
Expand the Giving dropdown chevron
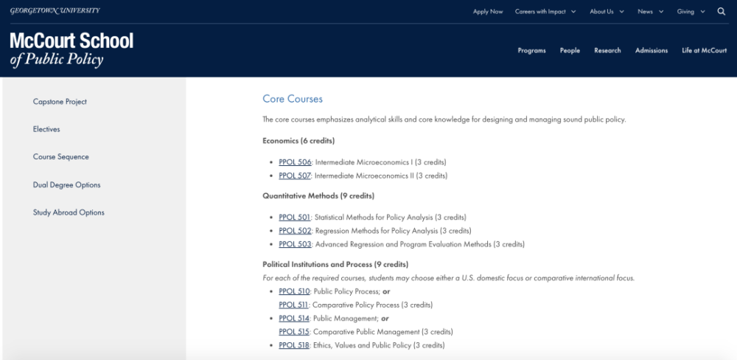pyautogui.click(x=702, y=12)
